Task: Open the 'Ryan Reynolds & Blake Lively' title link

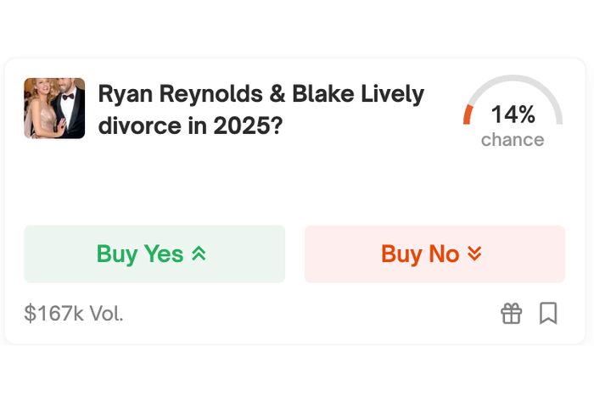Action: pyautogui.click(x=261, y=94)
